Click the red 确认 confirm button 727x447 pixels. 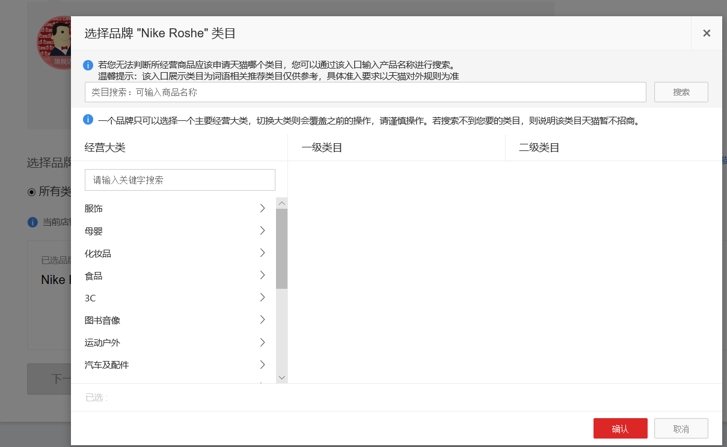620,428
